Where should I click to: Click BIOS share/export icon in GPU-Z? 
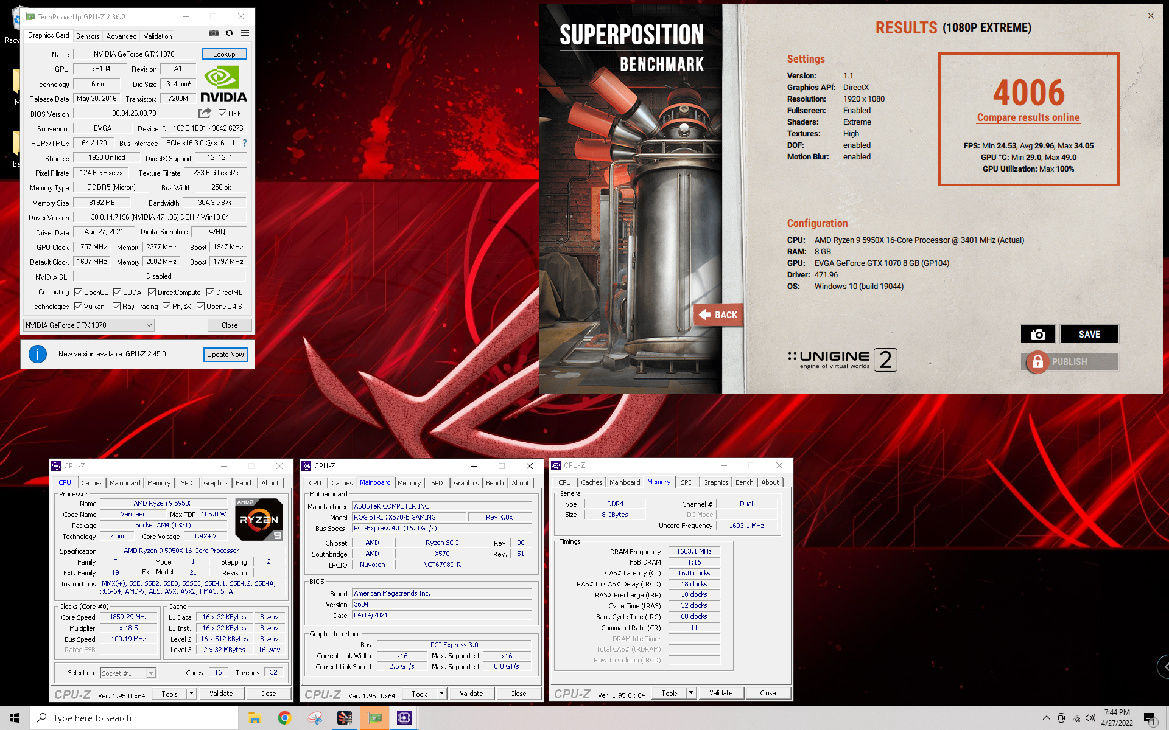(205, 113)
